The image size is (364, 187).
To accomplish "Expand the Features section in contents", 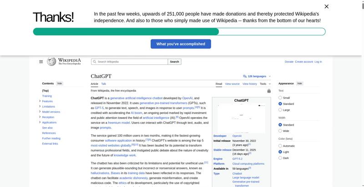I will pos(40,101).
